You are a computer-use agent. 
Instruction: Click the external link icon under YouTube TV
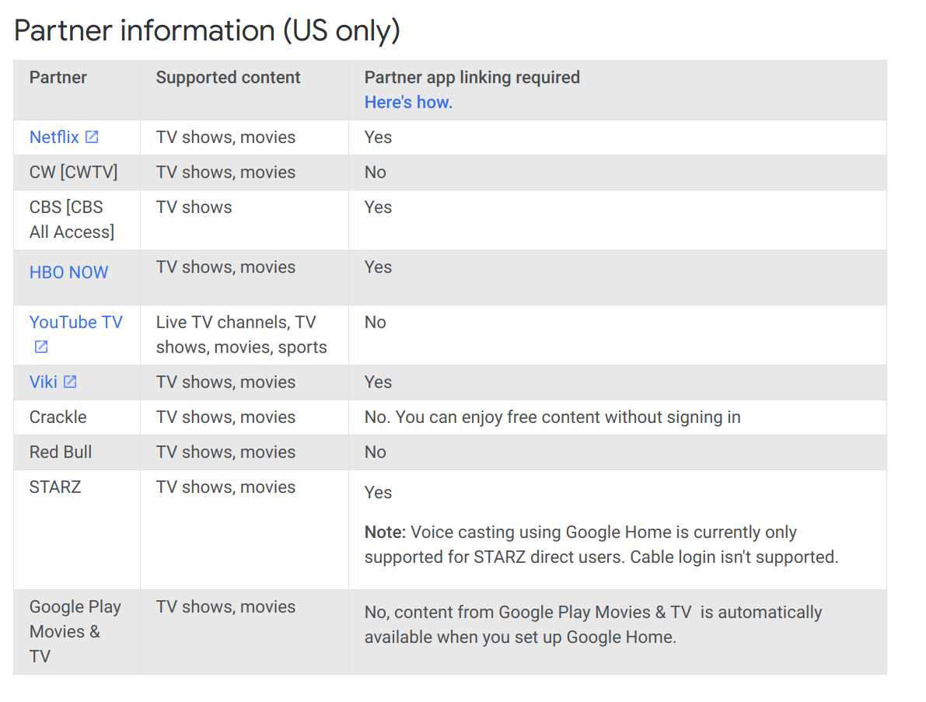coord(40,347)
